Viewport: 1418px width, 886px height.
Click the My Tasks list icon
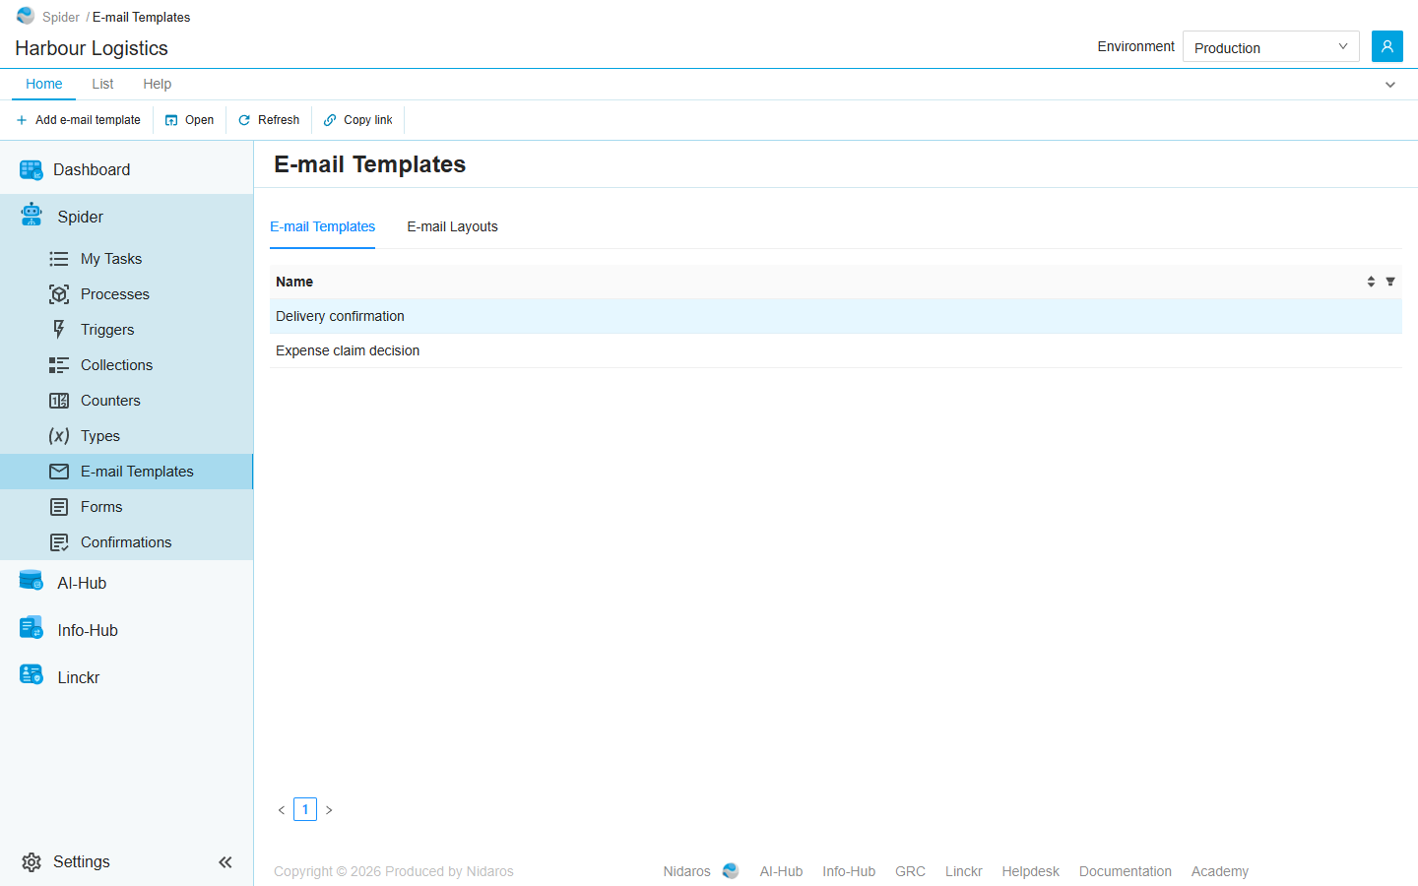point(59,259)
